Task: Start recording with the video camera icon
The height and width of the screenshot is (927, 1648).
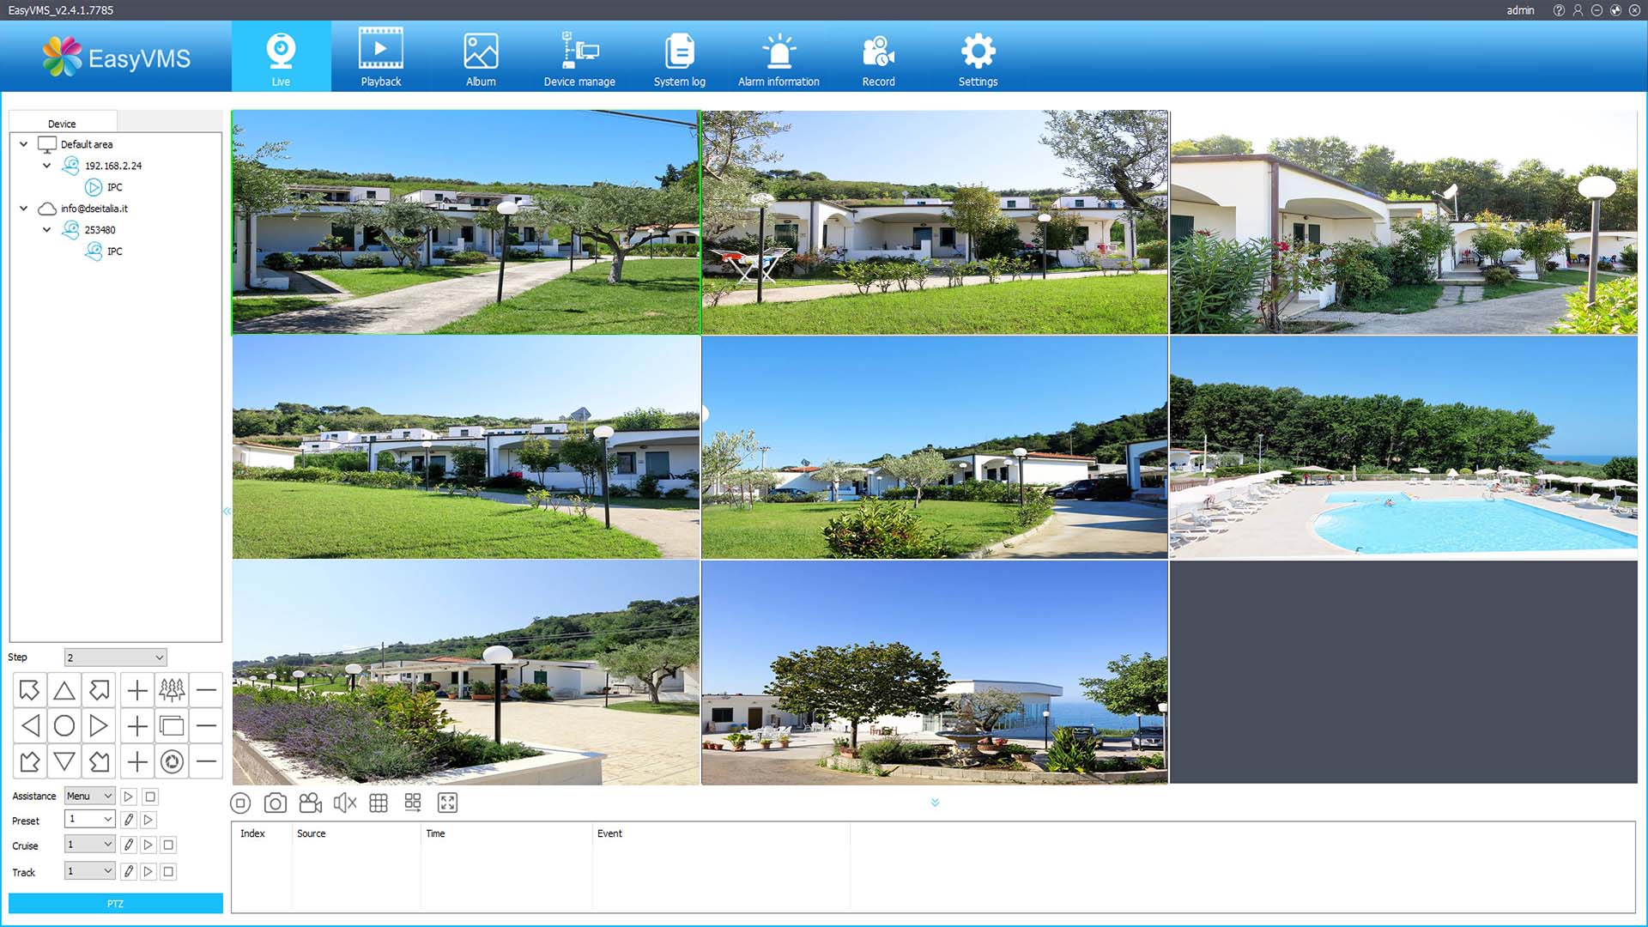Action: pos(310,803)
